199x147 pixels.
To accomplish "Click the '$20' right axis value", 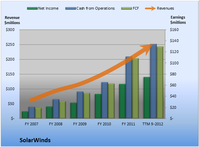I will (x=173, y=107).
